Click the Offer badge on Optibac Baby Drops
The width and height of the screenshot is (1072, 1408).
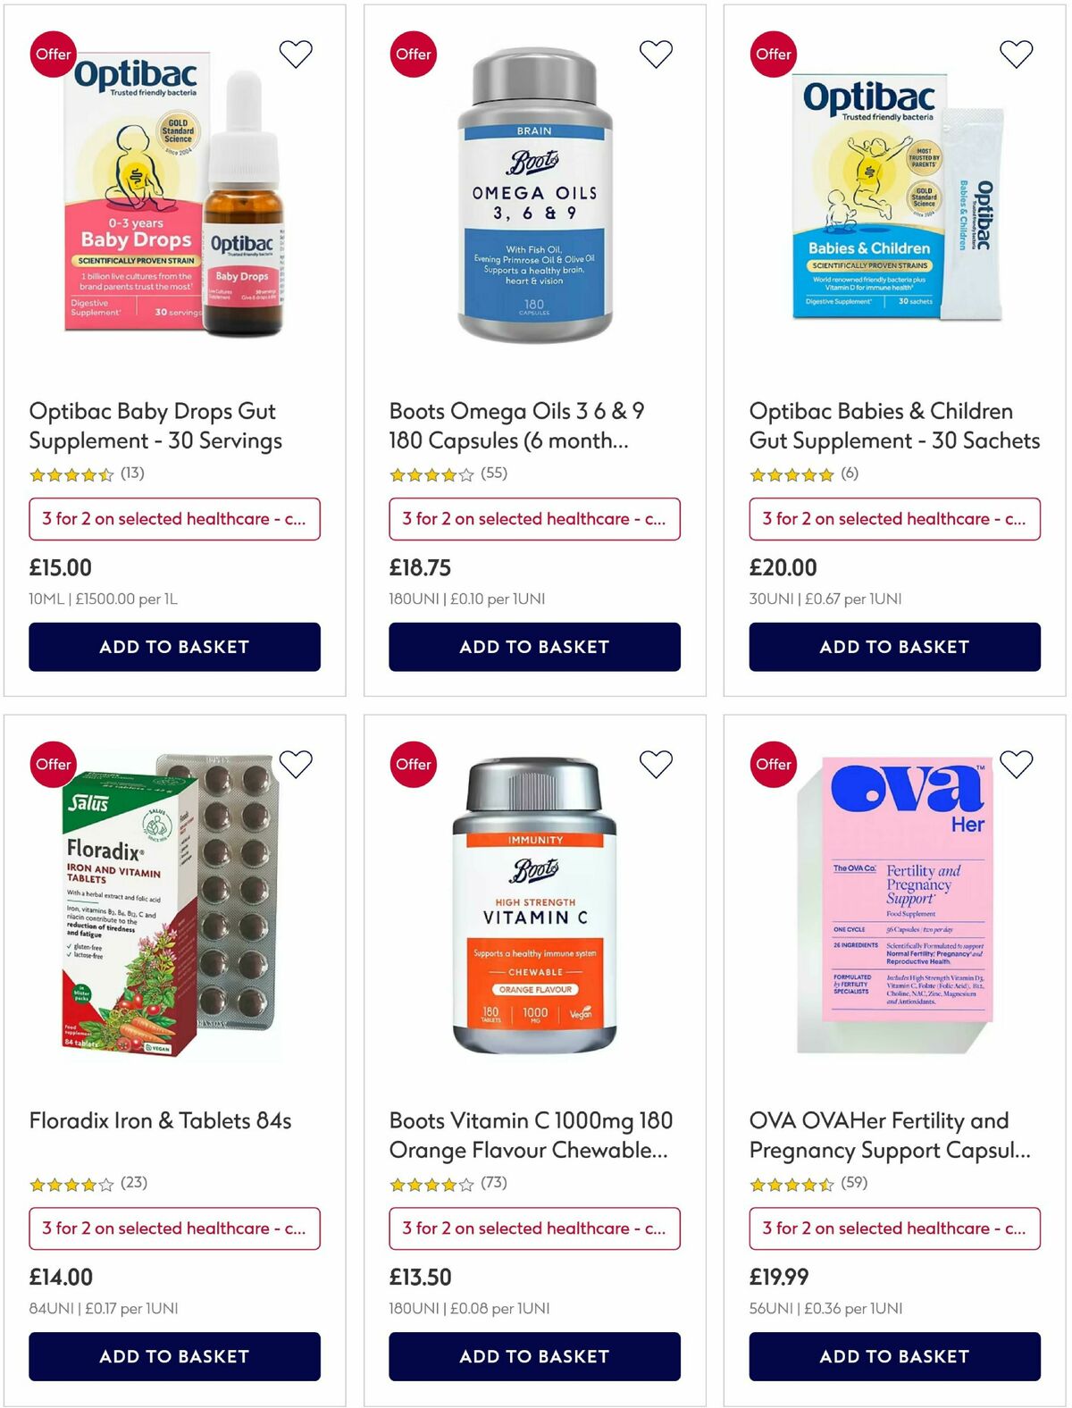pyautogui.click(x=53, y=54)
